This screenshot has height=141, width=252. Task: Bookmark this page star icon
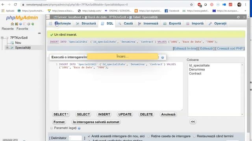[x=191, y=5]
